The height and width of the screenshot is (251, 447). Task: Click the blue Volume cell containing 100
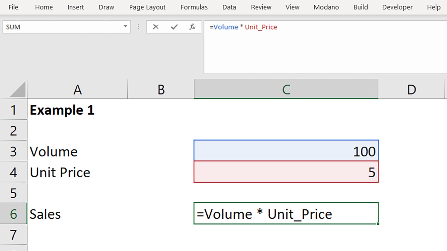[x=286, y=151]
